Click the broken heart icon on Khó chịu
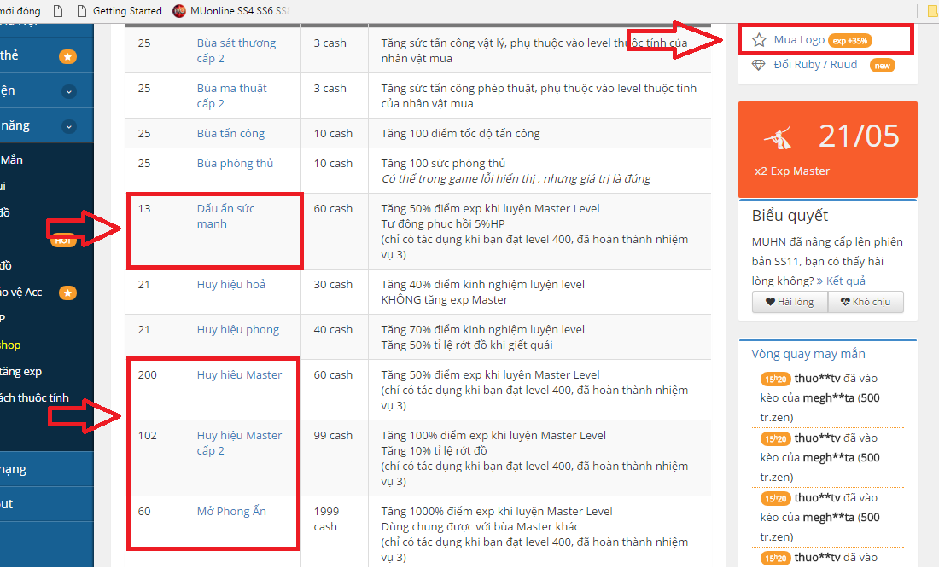This screenshot has width=939, height=568. pyautogui.click(x=845, y=302)
